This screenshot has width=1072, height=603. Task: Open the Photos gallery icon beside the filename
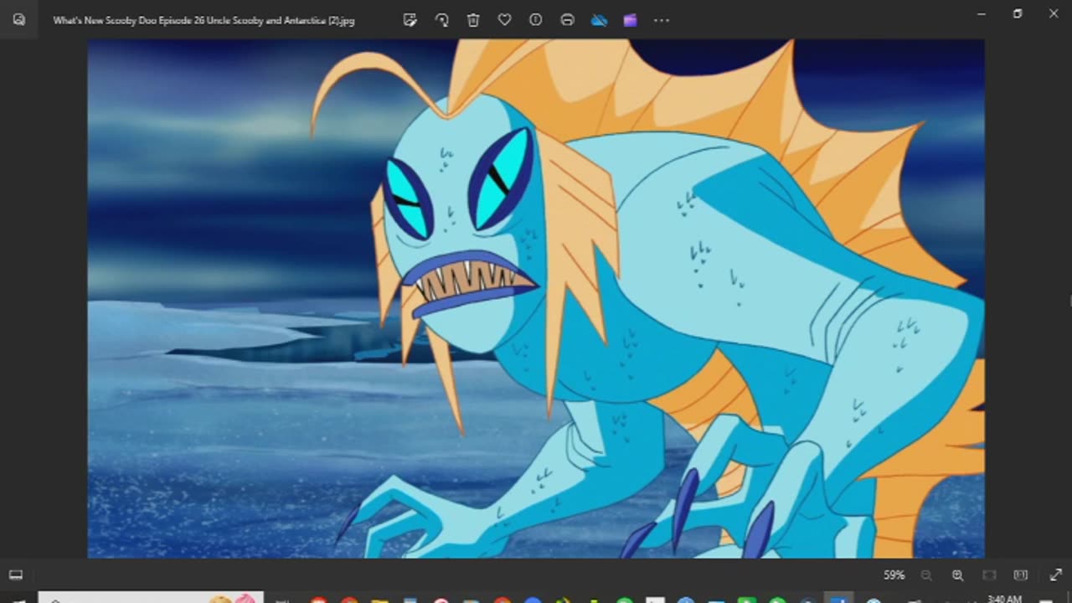pyautogui.click(x=19, y=20)
